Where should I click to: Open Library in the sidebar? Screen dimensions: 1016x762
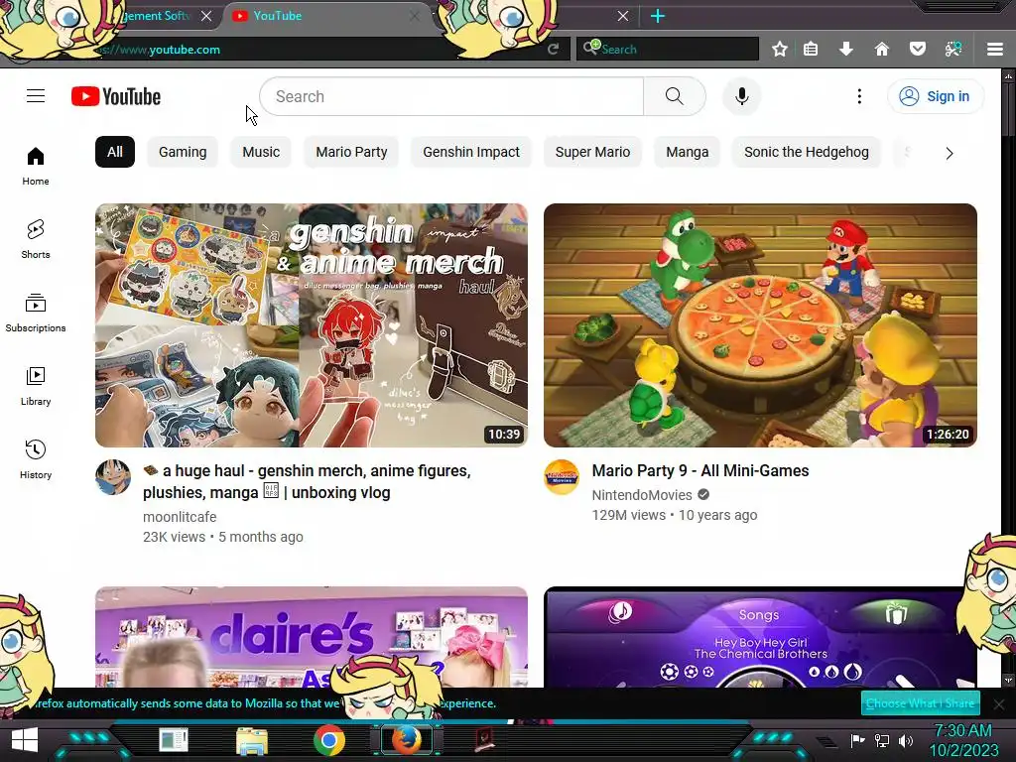click(36, 386)
